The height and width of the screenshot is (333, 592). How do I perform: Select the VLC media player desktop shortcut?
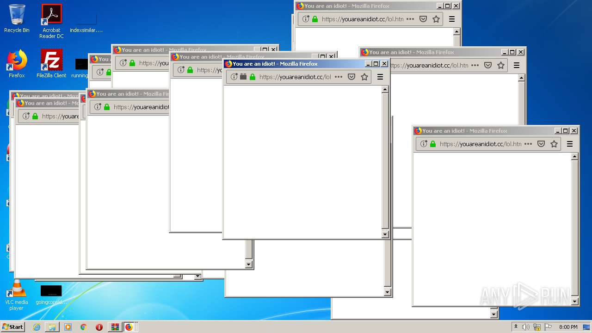pyautogui.click(x=17, y=295)
